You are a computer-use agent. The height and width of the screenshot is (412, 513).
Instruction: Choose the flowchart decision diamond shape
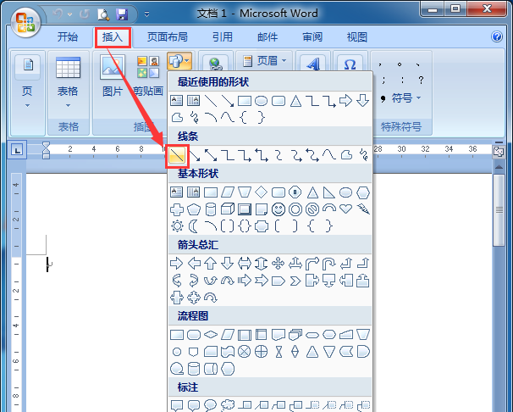point(211,334)
